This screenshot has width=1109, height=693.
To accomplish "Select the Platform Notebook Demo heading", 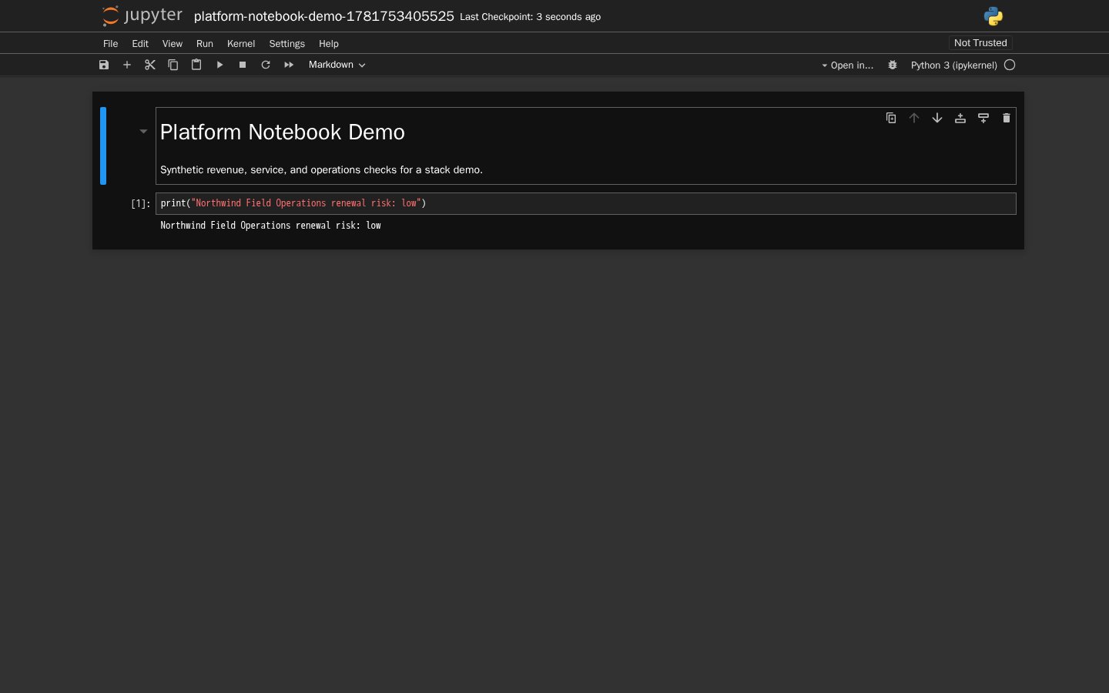I will pos(283,132).
